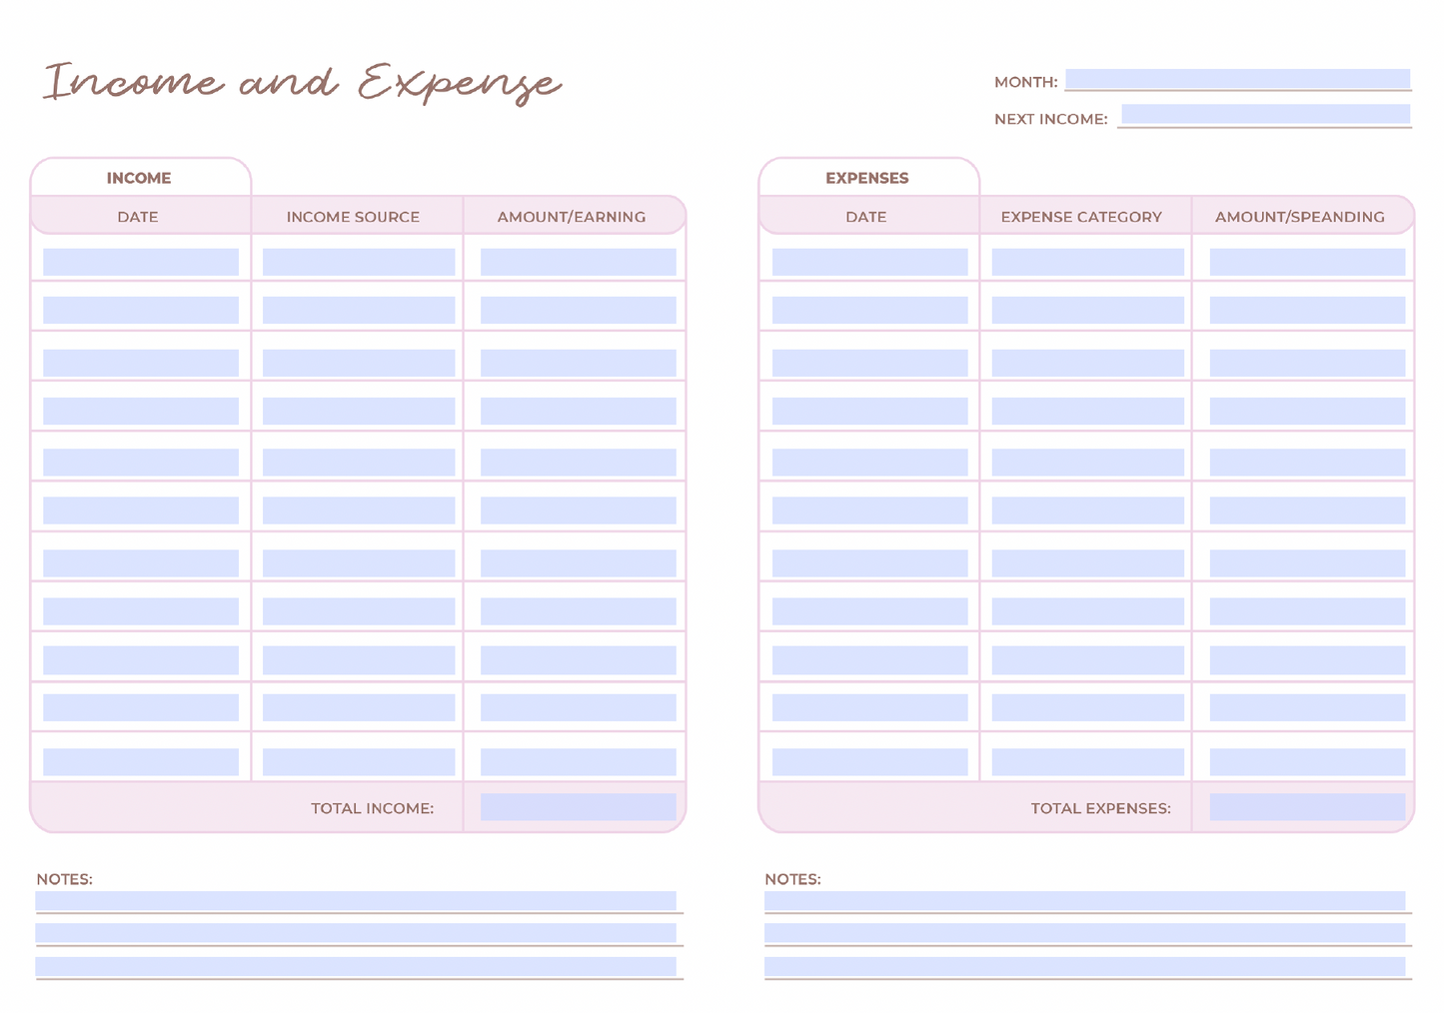Image resolution: width=1444 pixels, height=1013 pixels.
Task: Click first-row Amount/Speanding field
Action: point(1307,262)
